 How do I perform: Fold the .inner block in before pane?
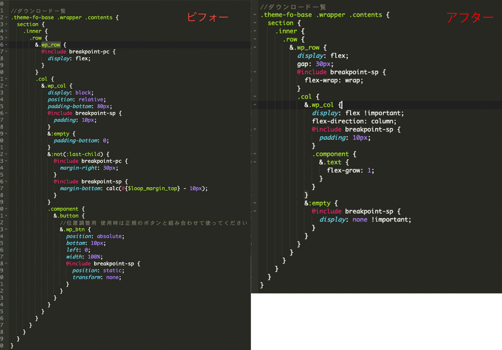(6, 31)
